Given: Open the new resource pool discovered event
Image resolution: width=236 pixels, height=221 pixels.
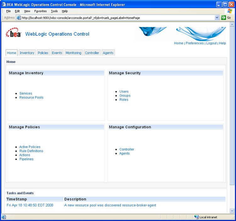Looking at the screenshot, I should pyautogui.click(x=110, y=205).
